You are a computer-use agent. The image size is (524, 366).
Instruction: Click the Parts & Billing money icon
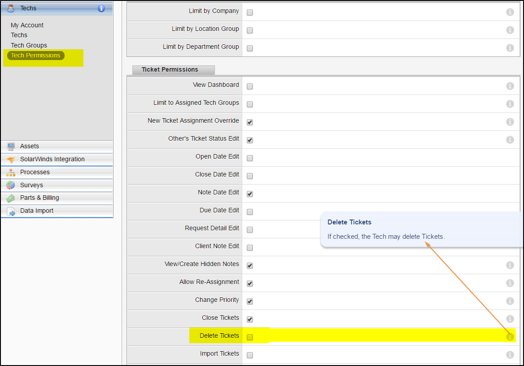11,198
